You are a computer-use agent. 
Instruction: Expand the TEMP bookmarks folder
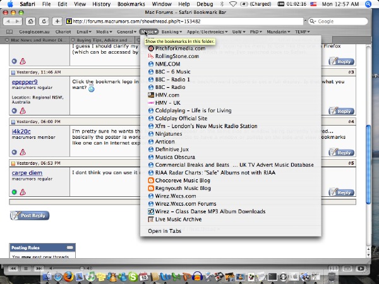[302, 32]
